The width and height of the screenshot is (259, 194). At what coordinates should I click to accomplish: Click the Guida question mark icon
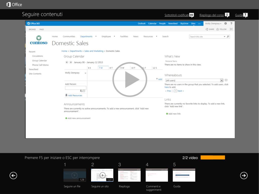[x=245, y=15]
